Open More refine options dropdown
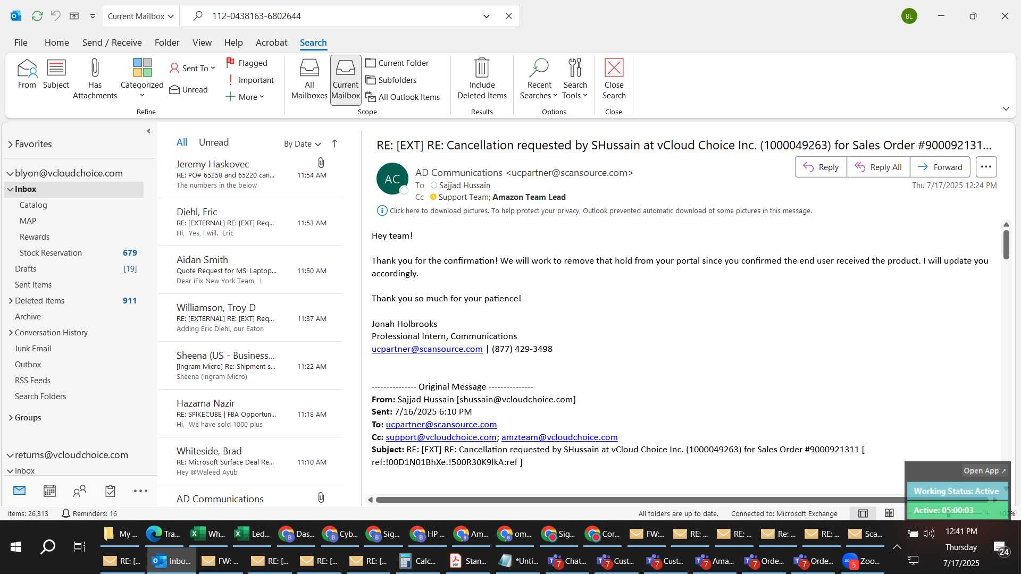The height and width of the screenshot is (574, 1021). (245, 97)
